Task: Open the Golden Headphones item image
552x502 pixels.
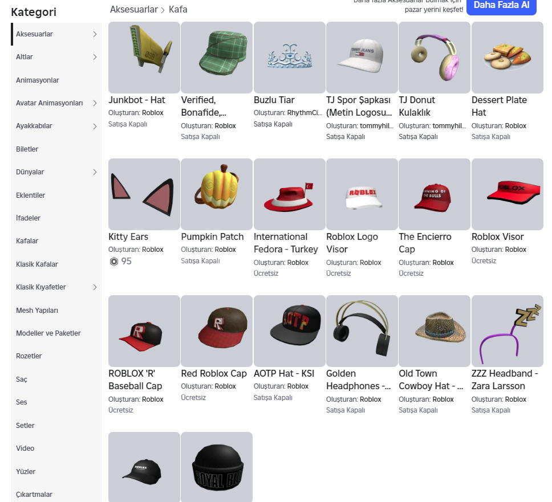Action: coord(362,331)
